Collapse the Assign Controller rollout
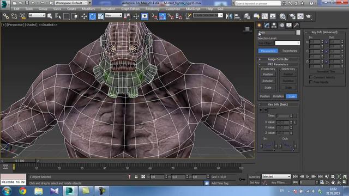 (278, 59)
